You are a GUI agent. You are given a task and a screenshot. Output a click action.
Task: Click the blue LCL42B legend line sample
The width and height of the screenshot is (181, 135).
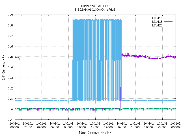[168, 25]
